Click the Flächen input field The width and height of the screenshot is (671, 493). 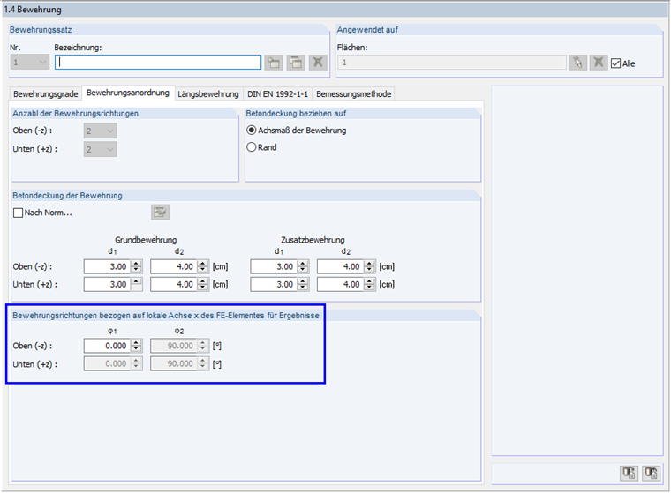point(452,63)
